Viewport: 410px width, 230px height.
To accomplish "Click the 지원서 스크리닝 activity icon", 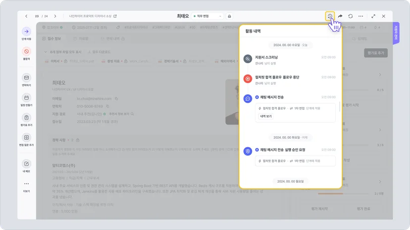I will pos(248,59).
